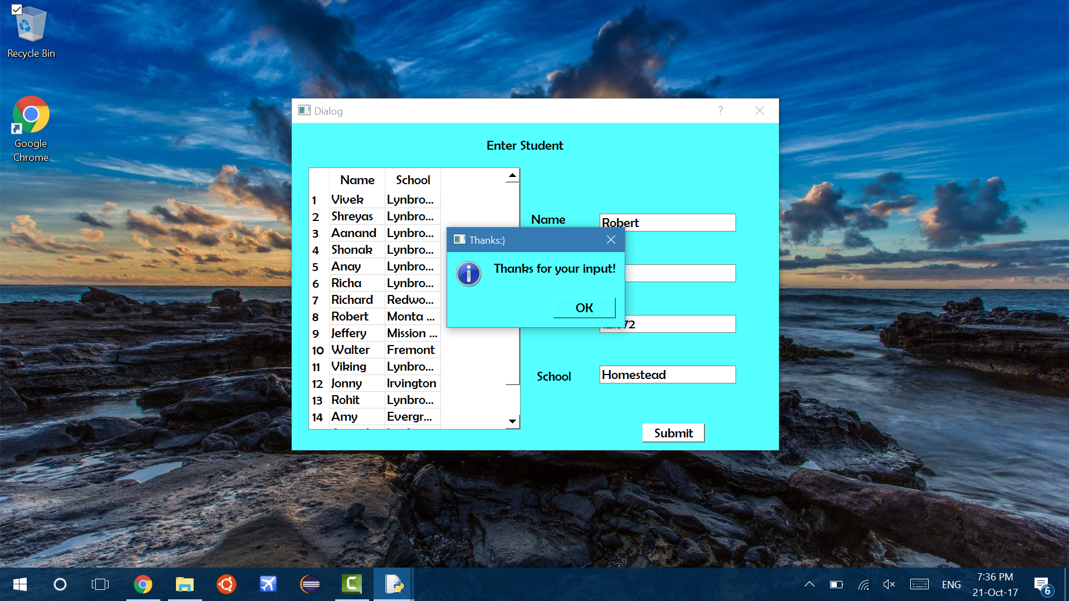Open Task View on the taskbar
The image size is (1069, 601).
click(x=100, y=584)
